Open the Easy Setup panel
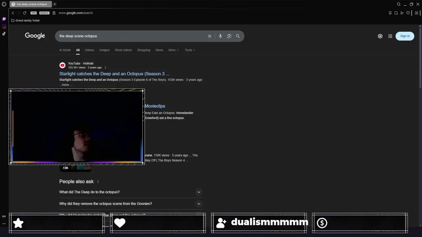The image size is (422, 237). point(417,13)
